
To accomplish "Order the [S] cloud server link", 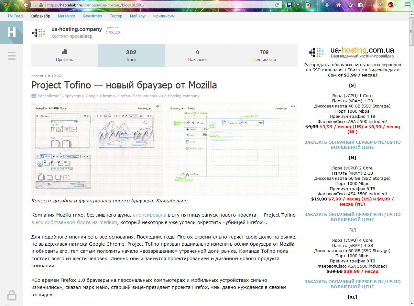I will point(353,145).
